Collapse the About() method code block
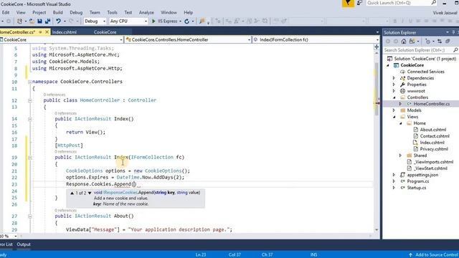The width and height of the screenshot is (459, 258). [x=29, y=216]
